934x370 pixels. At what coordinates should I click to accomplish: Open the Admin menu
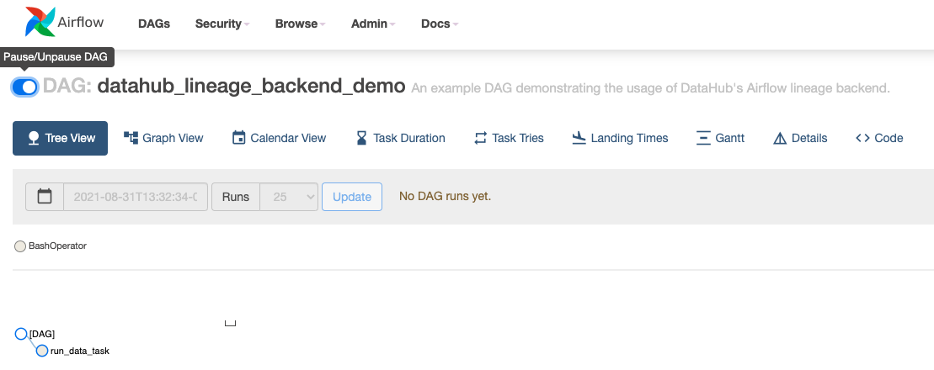click(373, 24)
